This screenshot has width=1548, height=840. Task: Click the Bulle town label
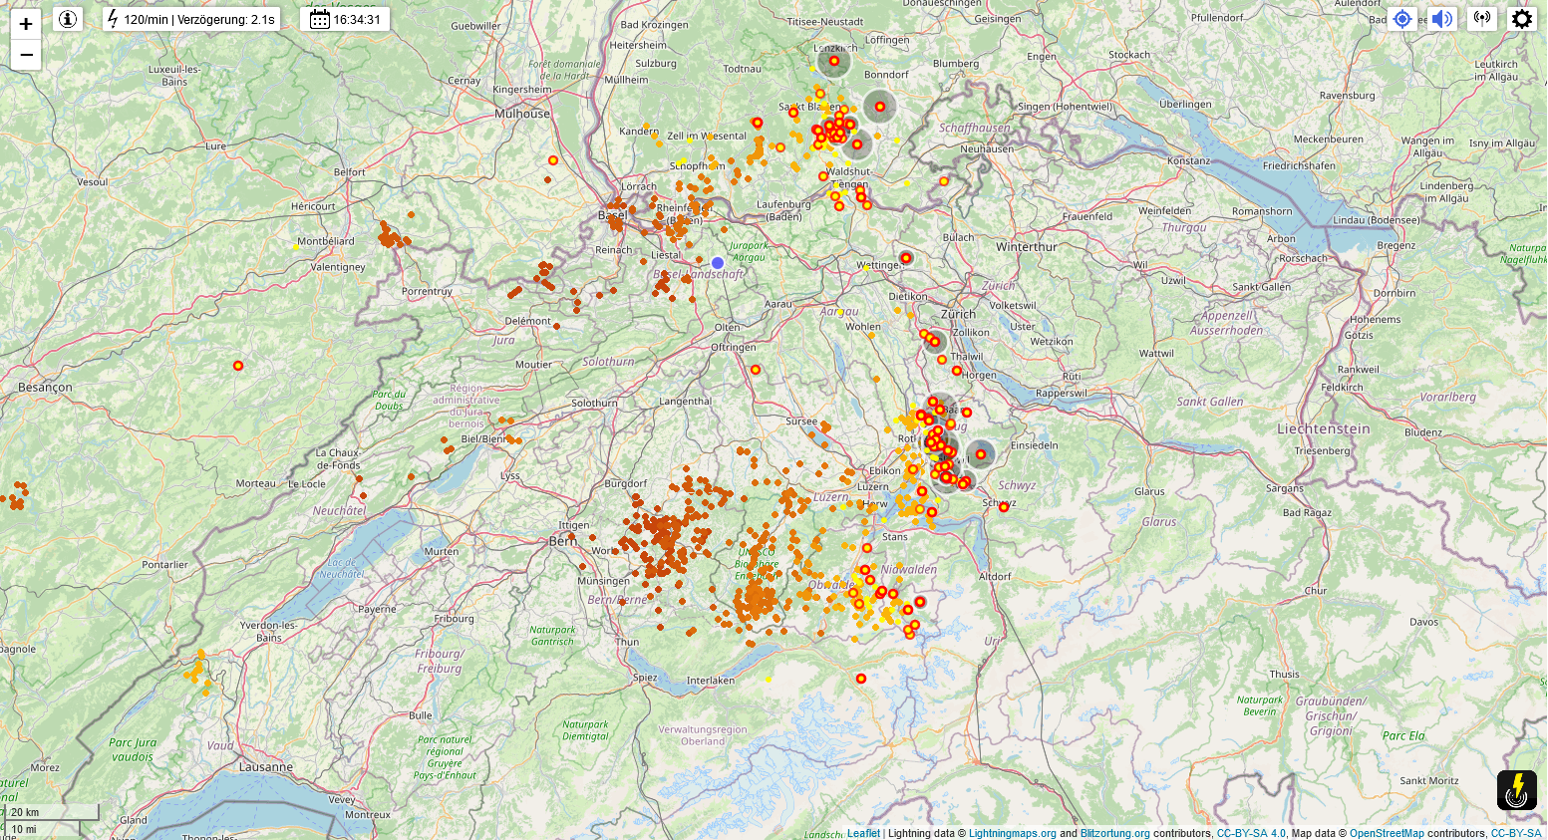421,715
